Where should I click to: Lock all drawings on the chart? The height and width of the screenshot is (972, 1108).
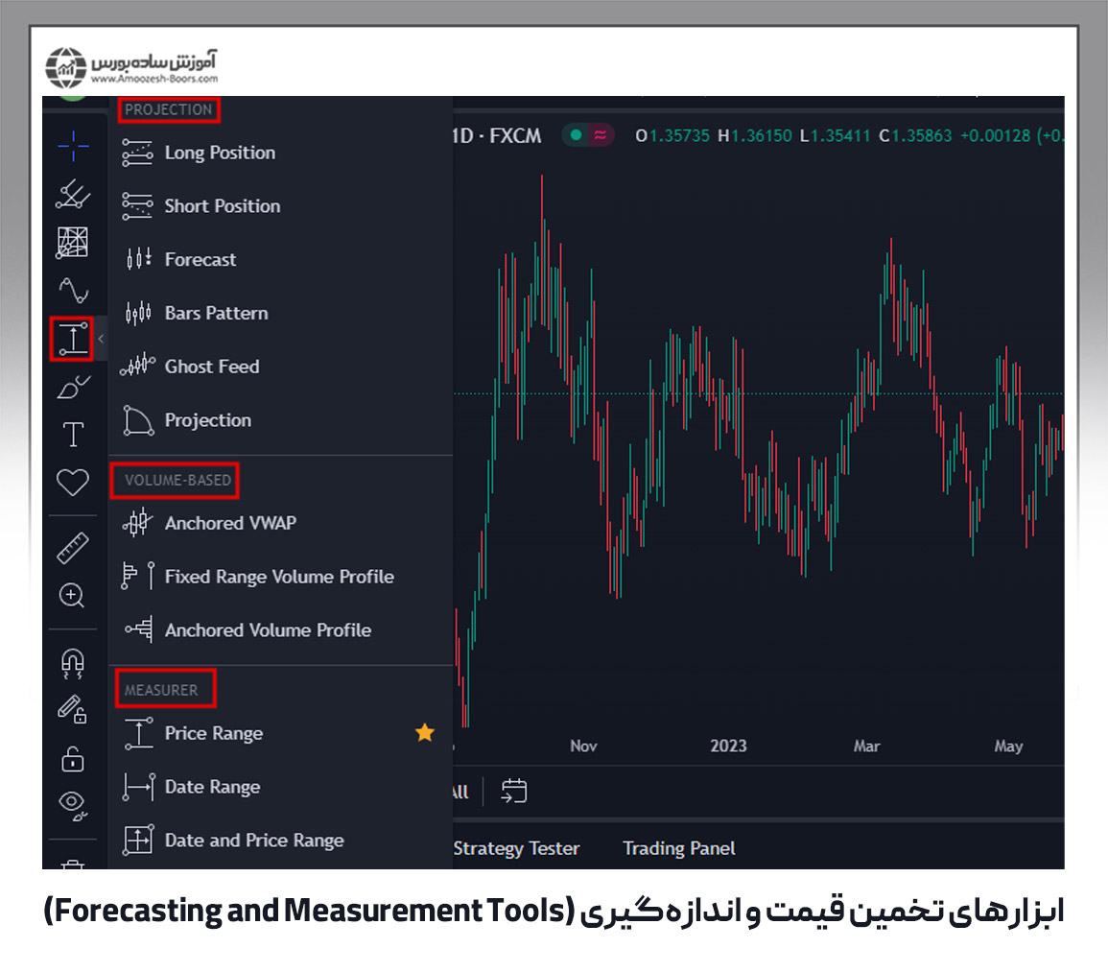[x=73, y=760]
